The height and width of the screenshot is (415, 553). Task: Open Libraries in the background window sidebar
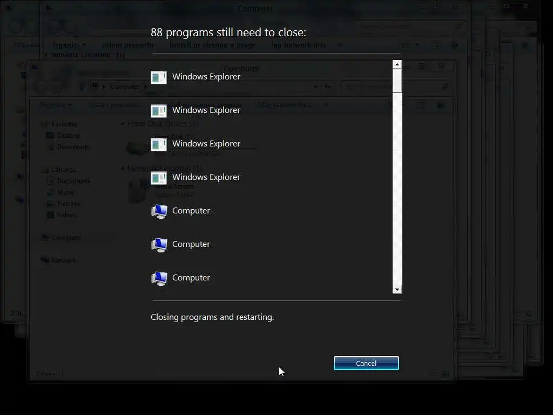(x=64, y=169)
